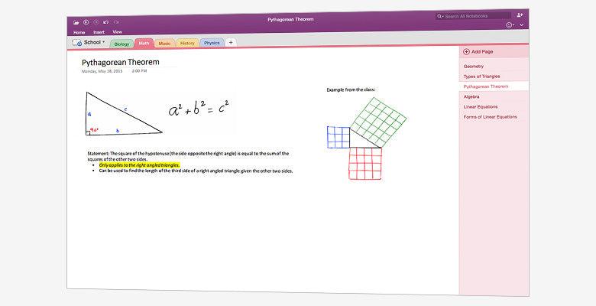The image size is (596, 306).
Task: Click the undo arrow icon
Action: point(105,21)
